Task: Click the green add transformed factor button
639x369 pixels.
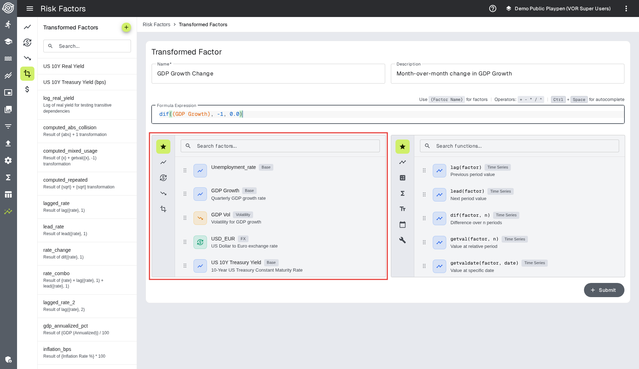Action: [126, 27]
